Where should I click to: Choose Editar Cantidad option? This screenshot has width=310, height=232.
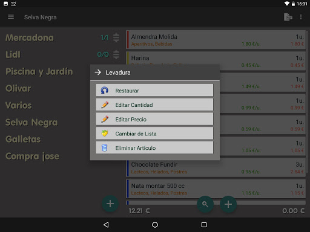[154, 105]
